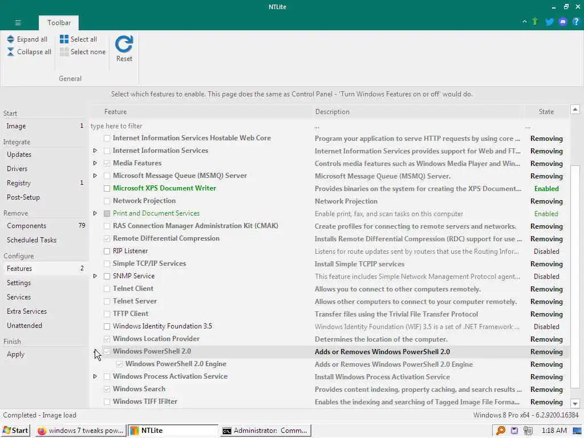The width and height of the screenshot is (584, 438).
Task: Select Windows Location Provider row text
Action: click(156, 339)
